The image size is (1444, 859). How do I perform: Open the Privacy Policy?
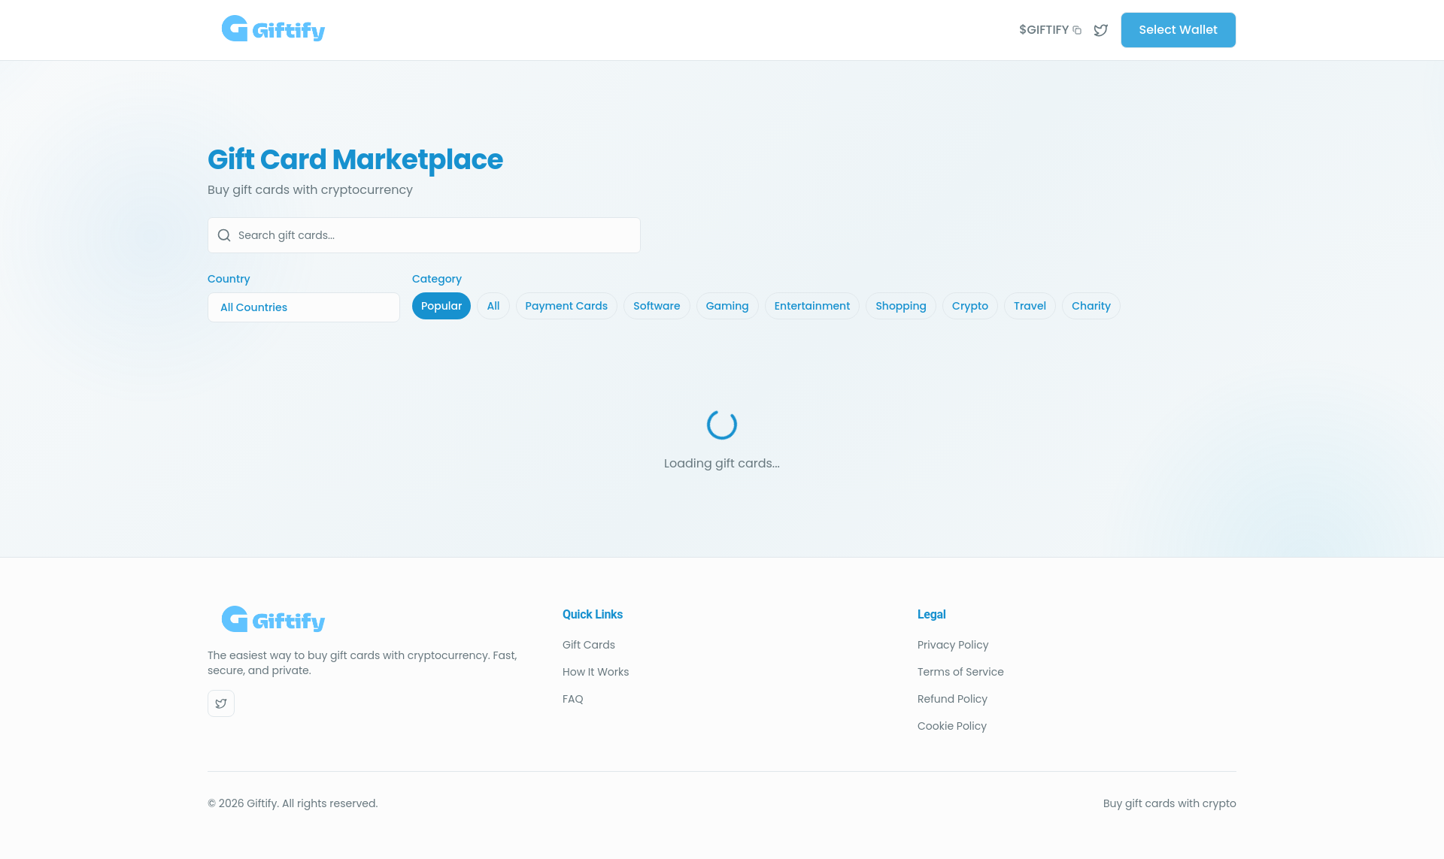tap(952, 645)
